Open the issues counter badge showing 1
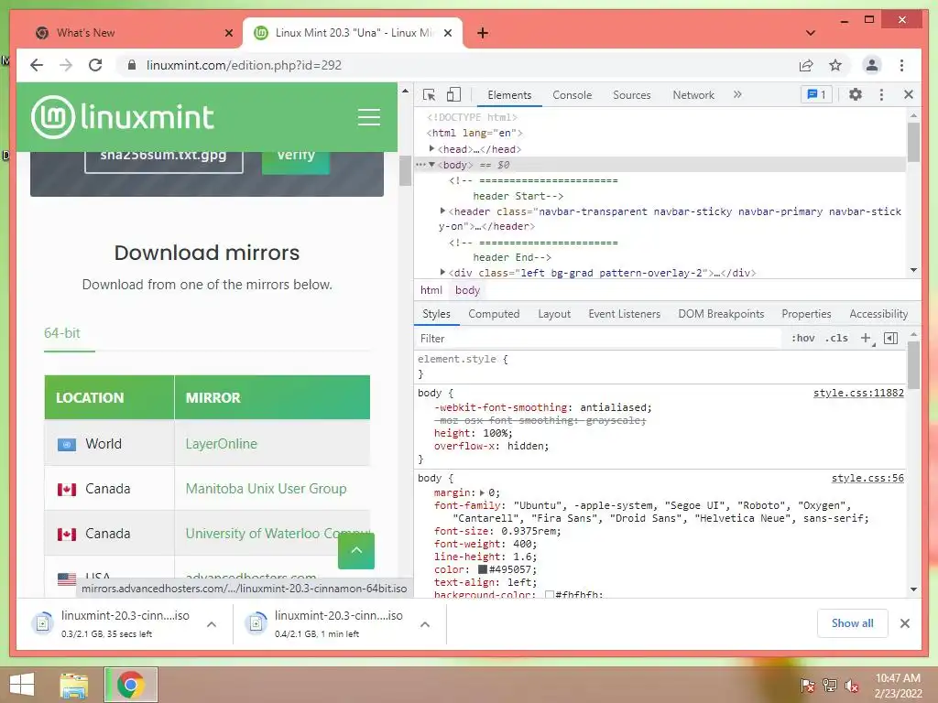This screenshot has width=938, height=703. [x=816, y=94]
